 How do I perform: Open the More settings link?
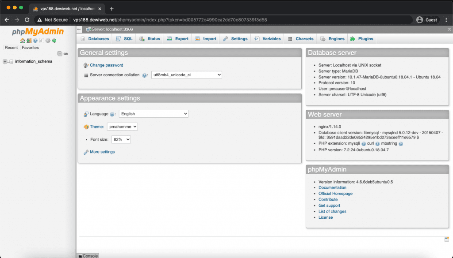click(x=102, y=152)
